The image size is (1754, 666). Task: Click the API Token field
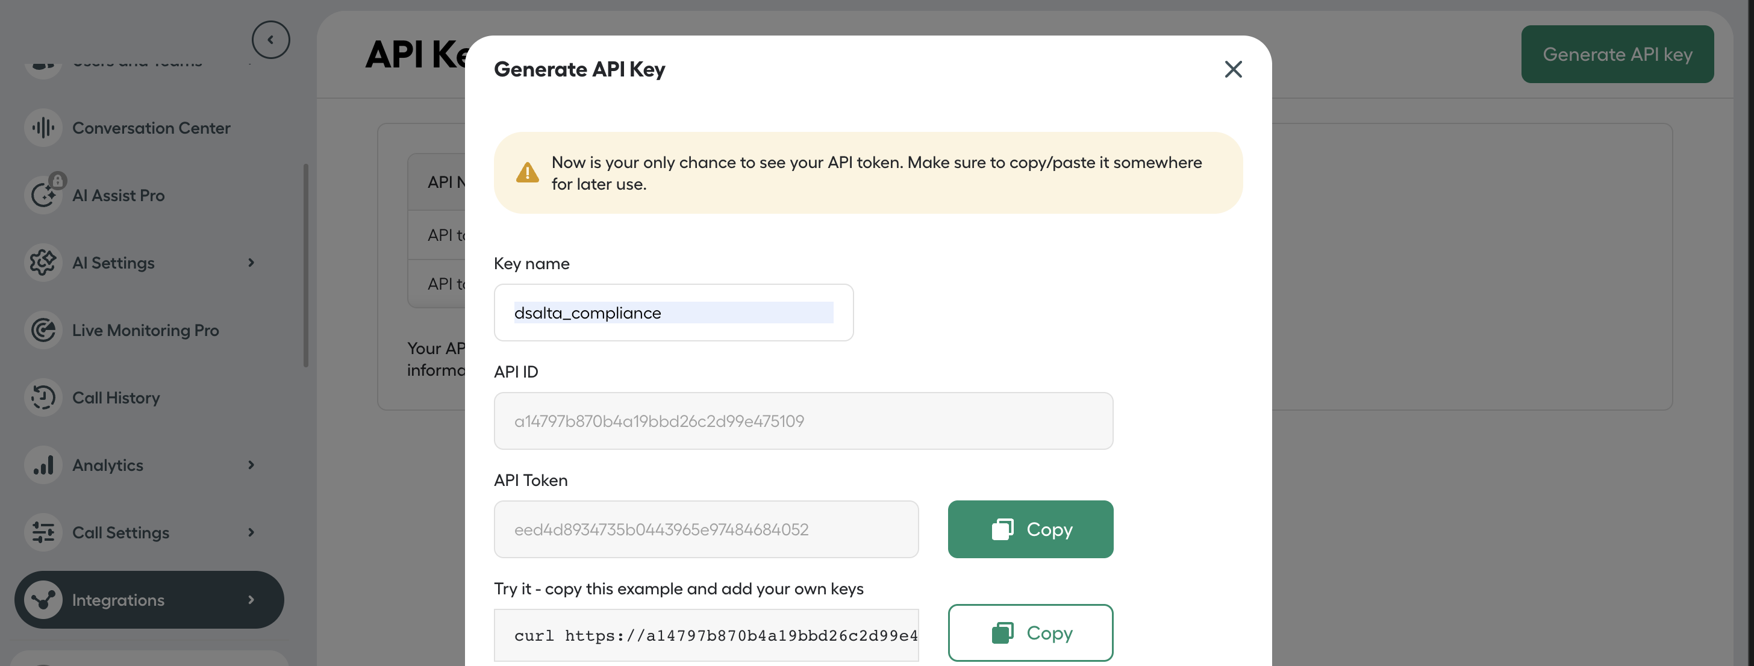pos(706,529)
